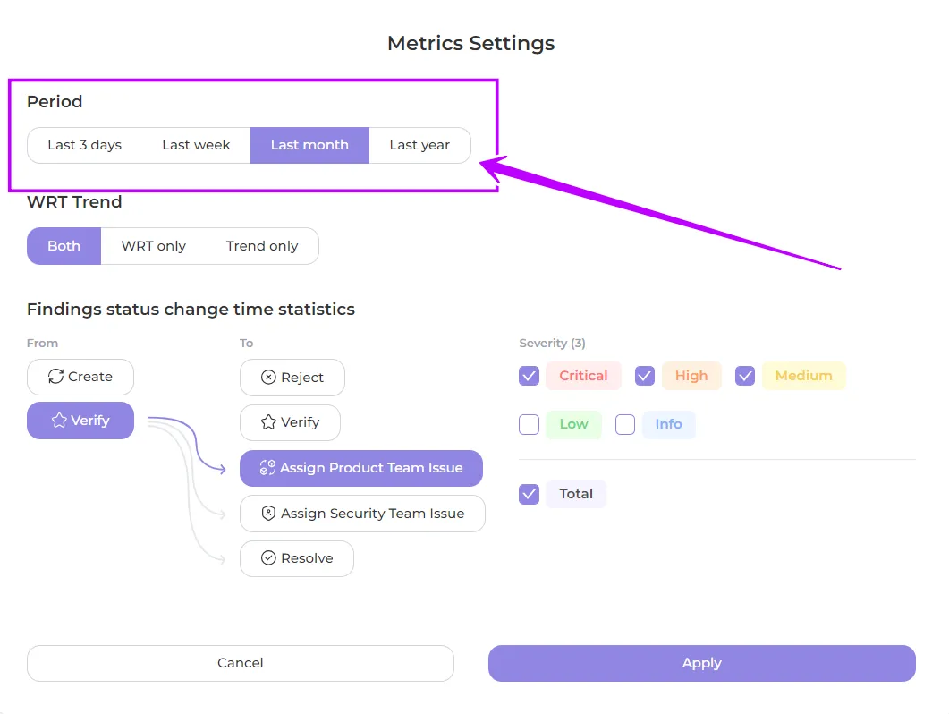949x714 pixels.
Task: Uncheck the Critical severity checkbox
Action: (529, 376)
